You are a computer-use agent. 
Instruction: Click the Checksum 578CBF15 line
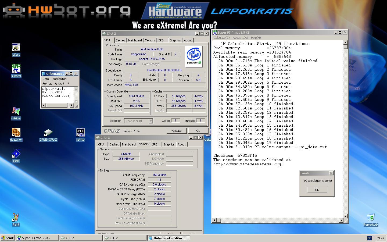235,155
